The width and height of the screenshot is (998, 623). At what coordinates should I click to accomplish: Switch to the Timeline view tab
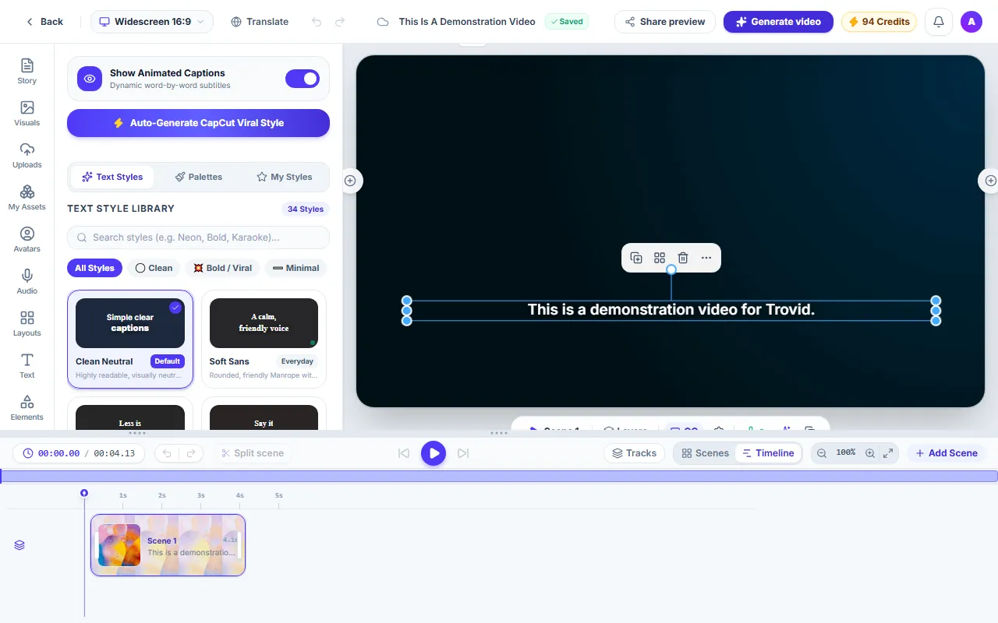(x=768, y=453)
